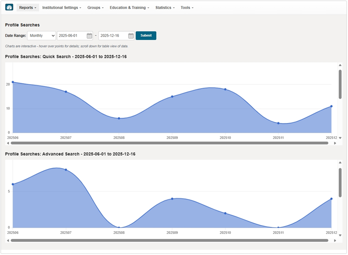Click Quick Search data point for 202511
Viewport: 348px width, 255px height.
[278, 123]
